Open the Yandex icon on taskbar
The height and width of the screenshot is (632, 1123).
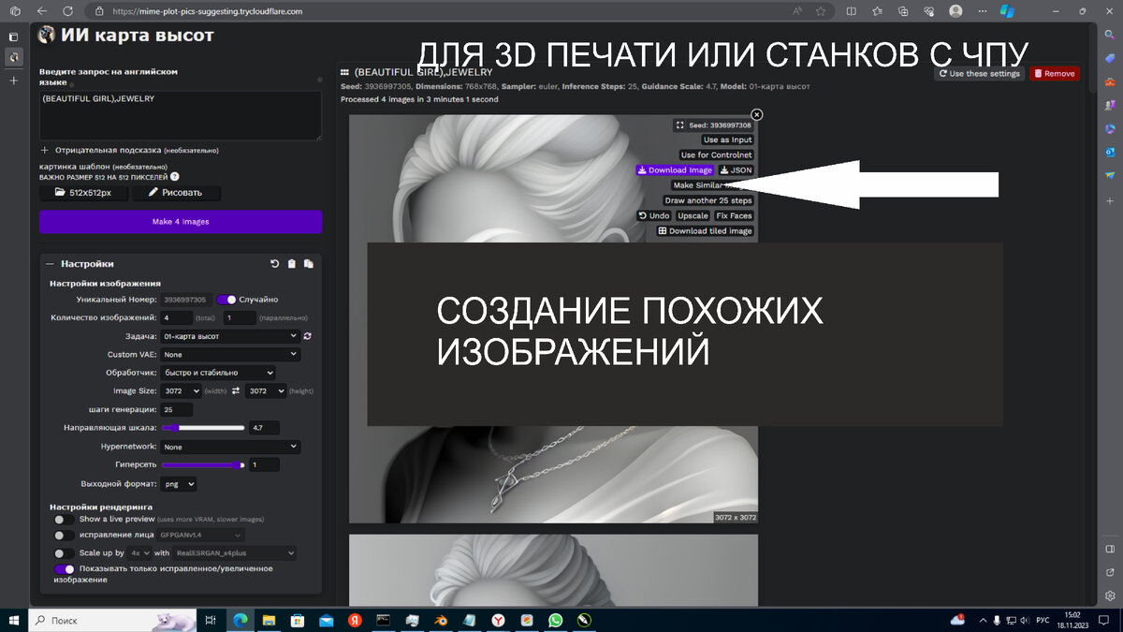click(355, 620)
